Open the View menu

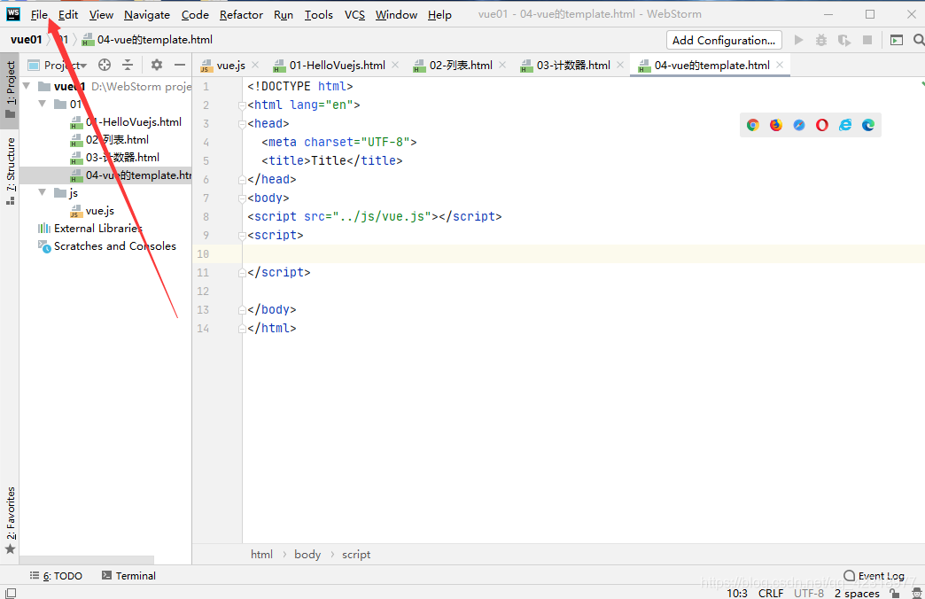click(101, 15)
